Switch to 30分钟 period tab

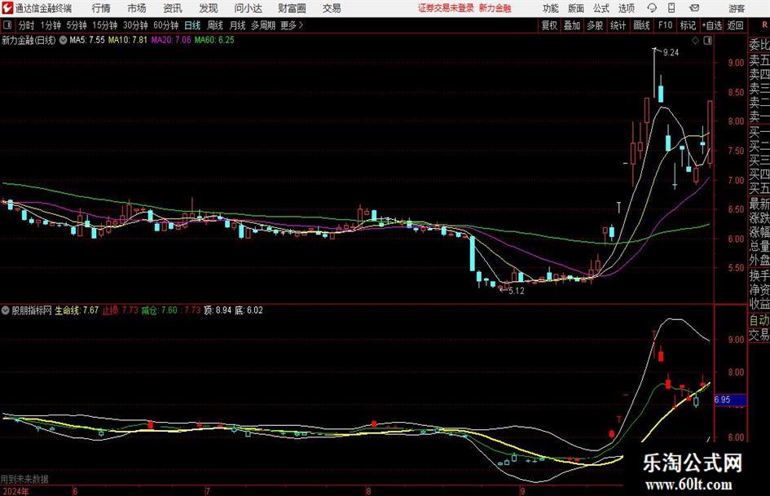[x=135, y=25]
